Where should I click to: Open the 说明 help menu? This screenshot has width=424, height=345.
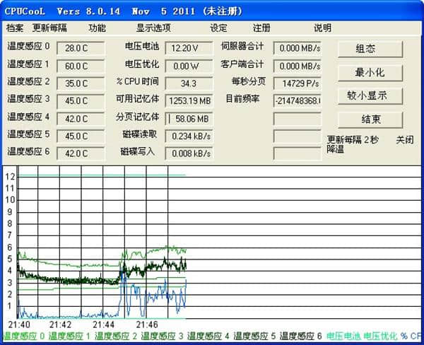pos(322,28)
